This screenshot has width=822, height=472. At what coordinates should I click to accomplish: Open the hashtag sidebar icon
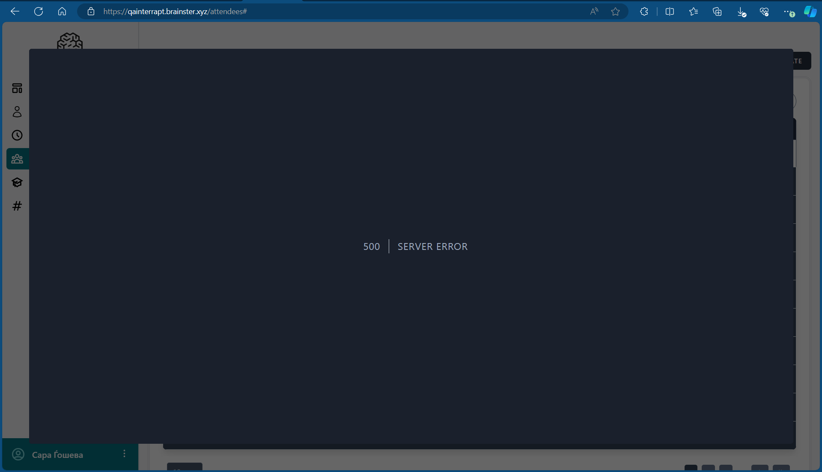[x=17, y=206]
